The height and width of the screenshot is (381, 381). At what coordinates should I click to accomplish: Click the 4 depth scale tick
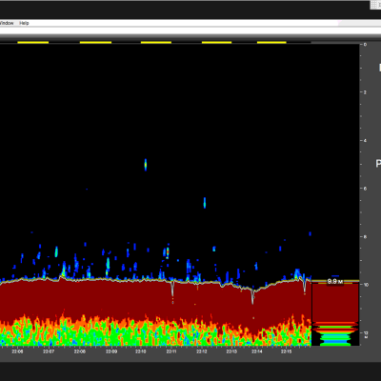click(x=365, y=140)
